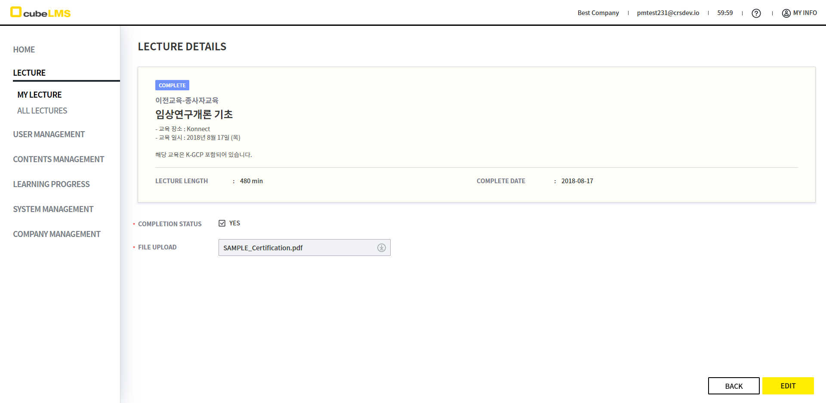The width and height of the screenshot is (826, 403).
Task: Click the SAMPLE_Certification.pdf file field
Action: (x=297, y=248)
